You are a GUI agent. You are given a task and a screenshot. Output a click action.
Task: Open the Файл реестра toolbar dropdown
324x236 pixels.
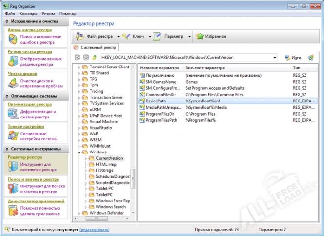click(96, 36)
